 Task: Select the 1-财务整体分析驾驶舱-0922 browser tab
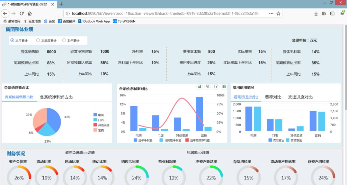[x=28, y=4]
